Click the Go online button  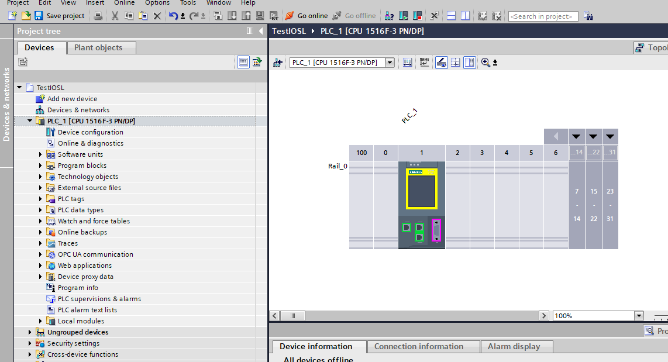point(307,16)
